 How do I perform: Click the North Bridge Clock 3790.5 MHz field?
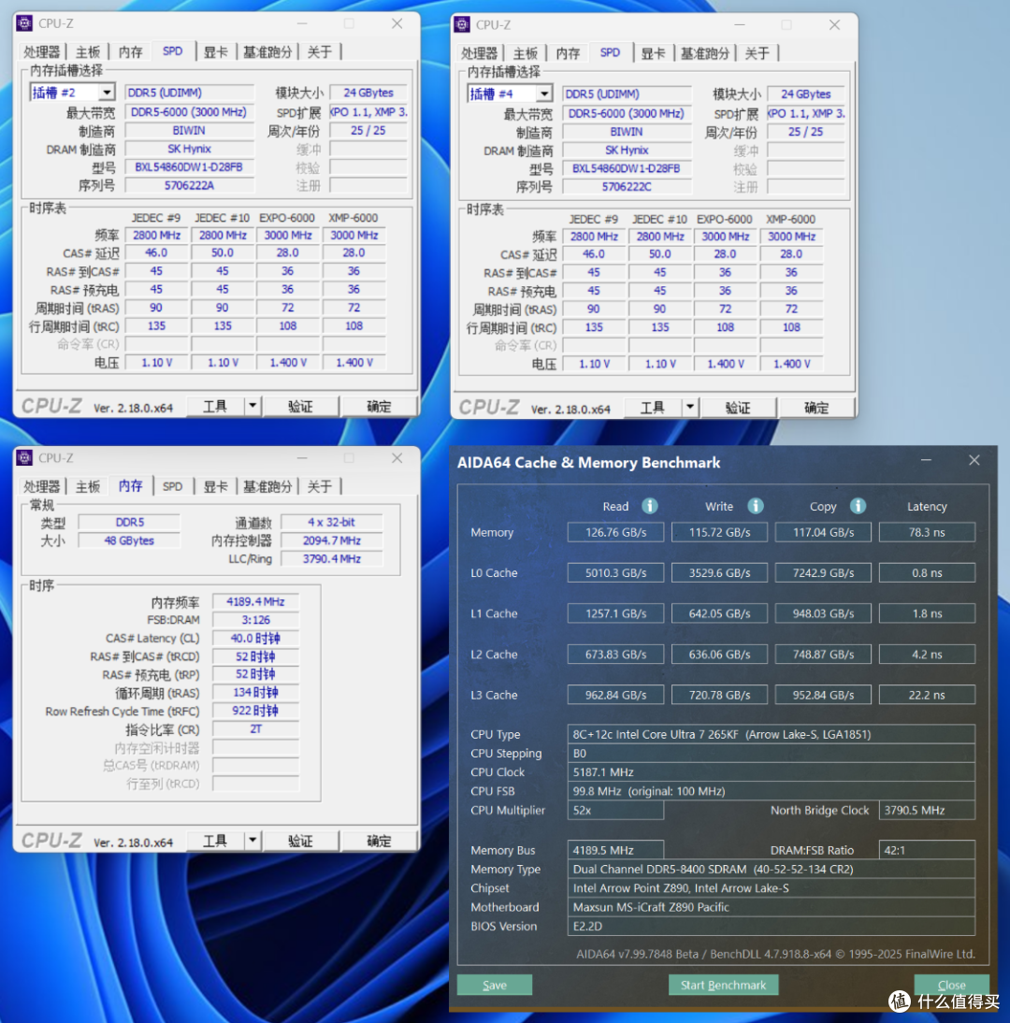click(927, 810)
